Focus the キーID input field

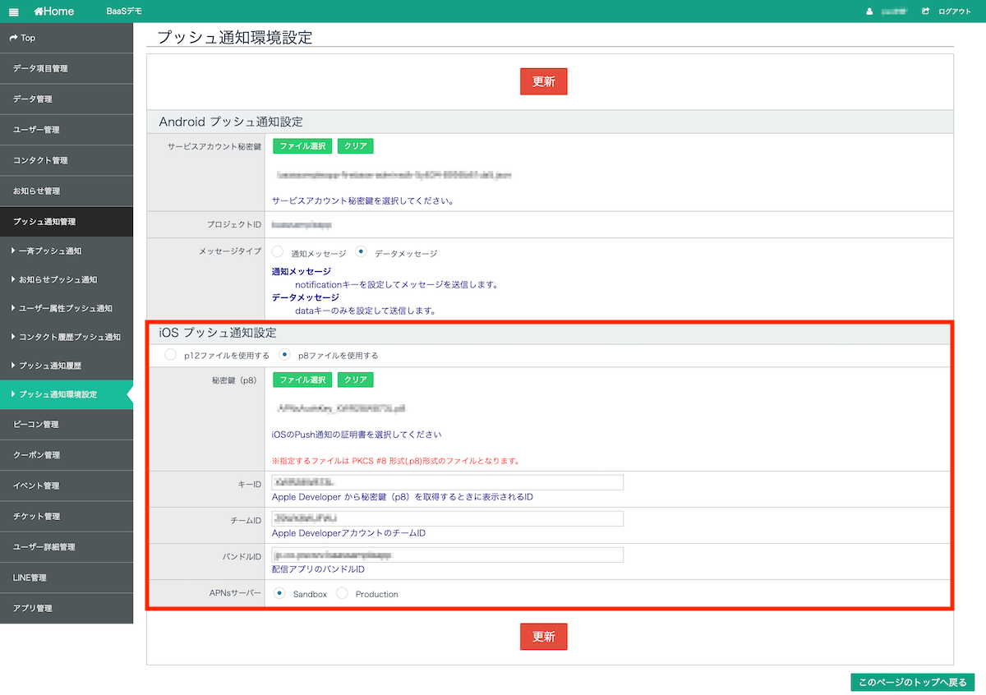pyautogui.click(x=448, y=482)
